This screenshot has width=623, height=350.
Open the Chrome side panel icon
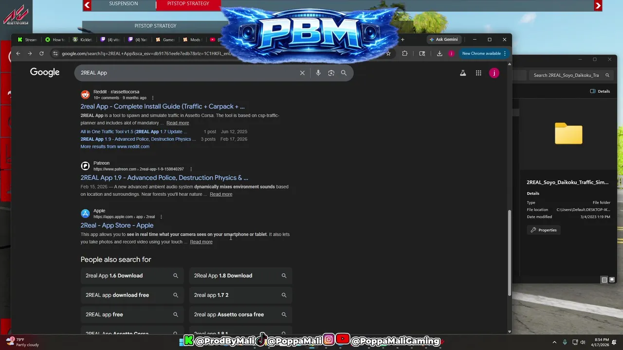[422, 53]
